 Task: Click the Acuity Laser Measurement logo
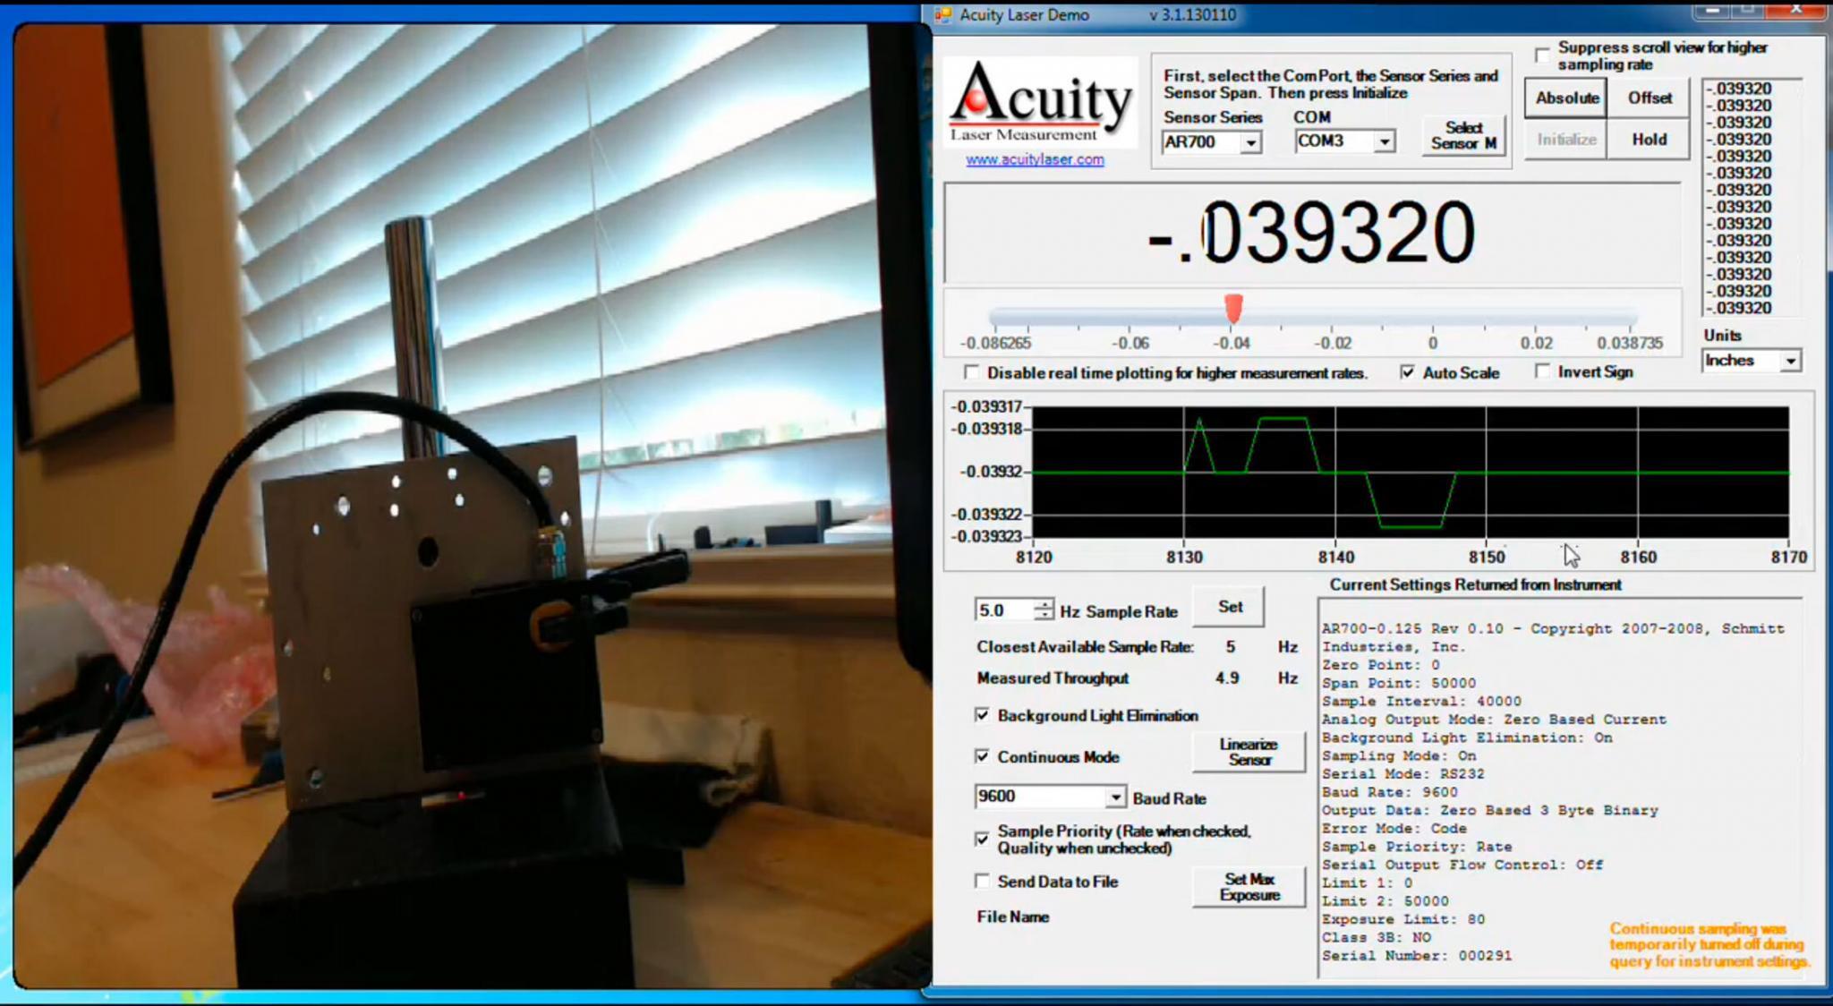[1040, 101]
